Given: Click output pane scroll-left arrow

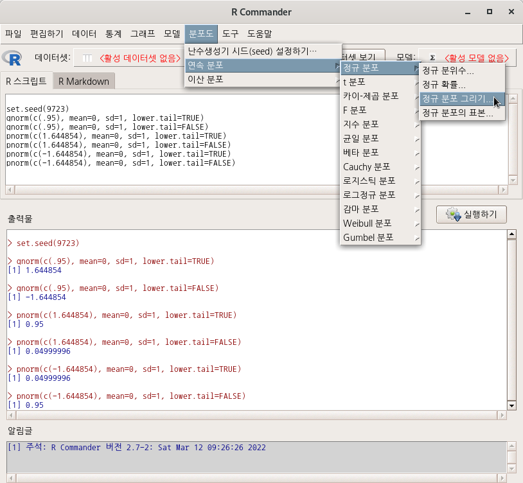Looking at the screenshot, I should pyautogui.click(x=11, y=415).
